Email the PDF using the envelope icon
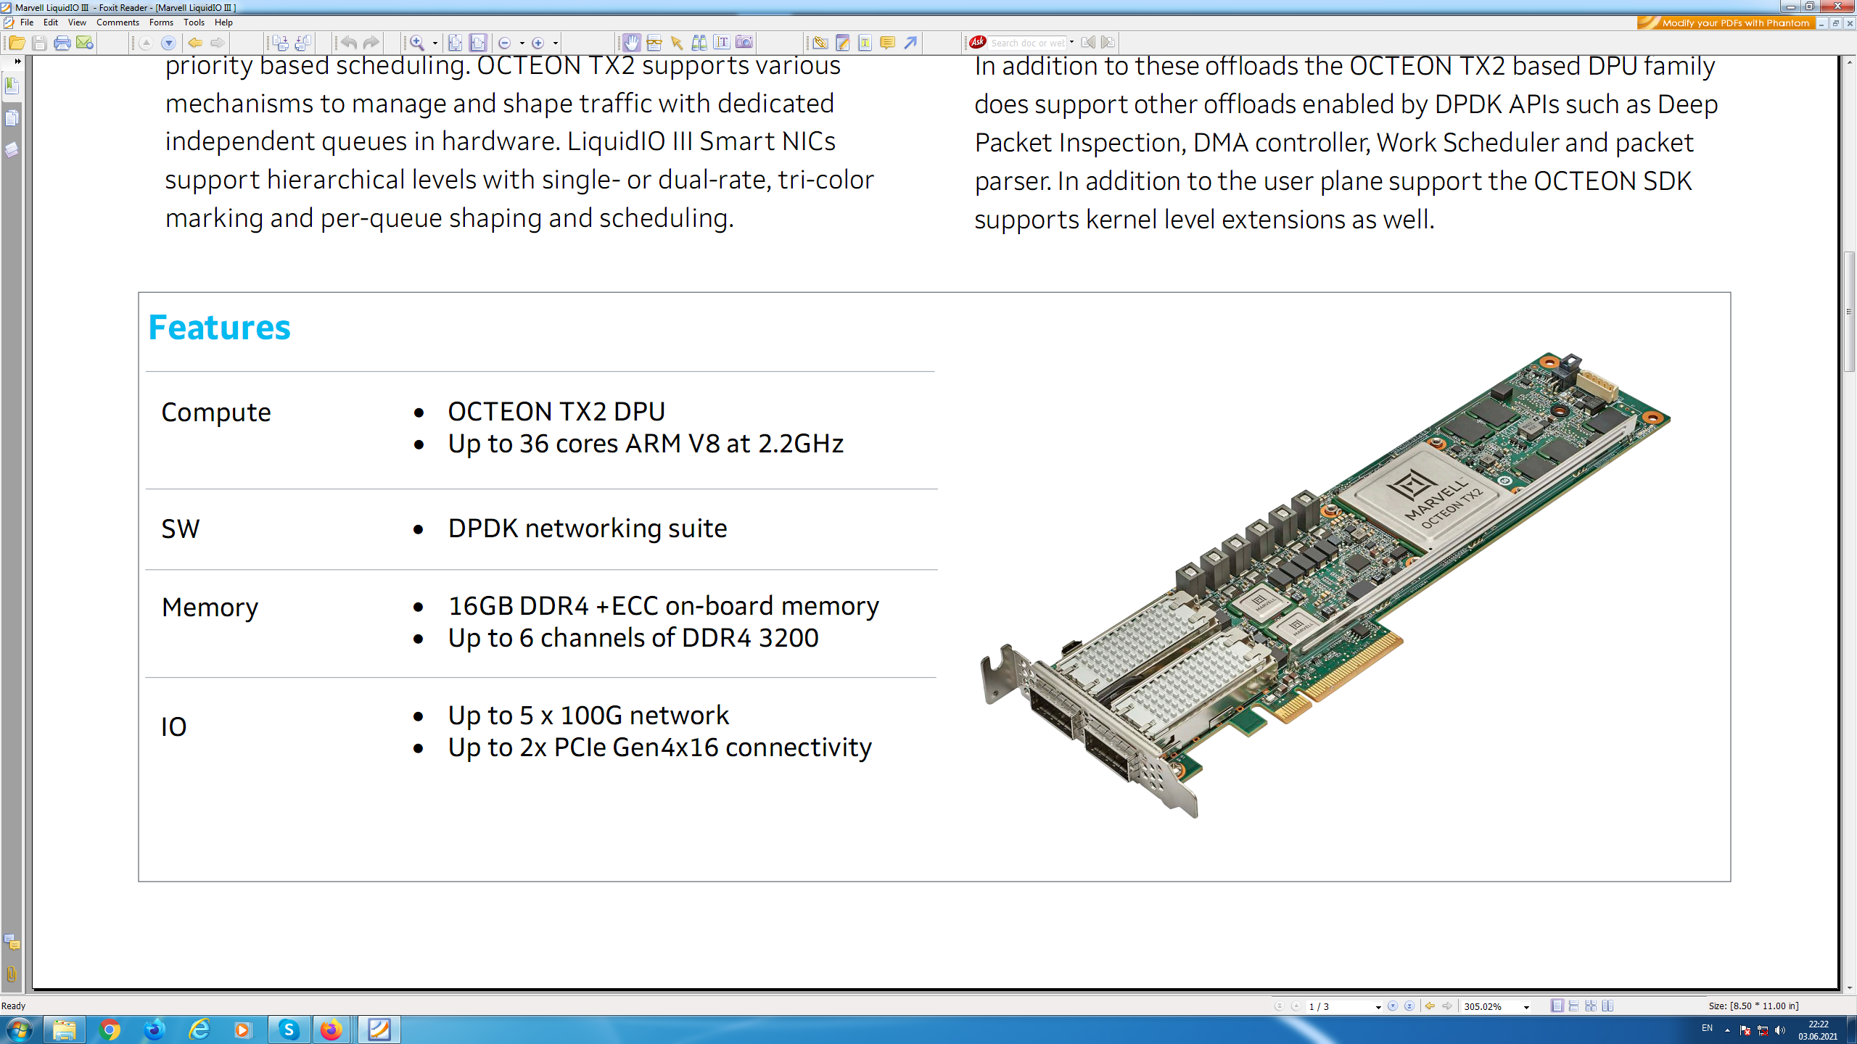This screenshot has height=1044, width=1857. pos(85,43)
